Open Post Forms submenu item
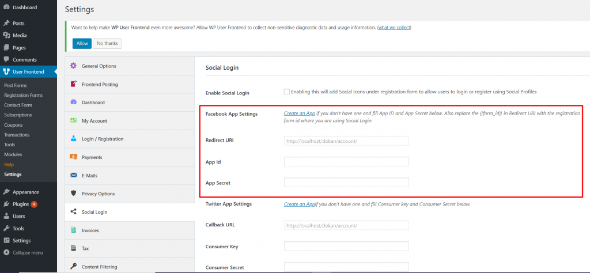The height and width of the screenshot is (273, 590). (16, 85)
